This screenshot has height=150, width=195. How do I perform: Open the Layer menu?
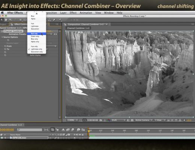click(63, 13)
